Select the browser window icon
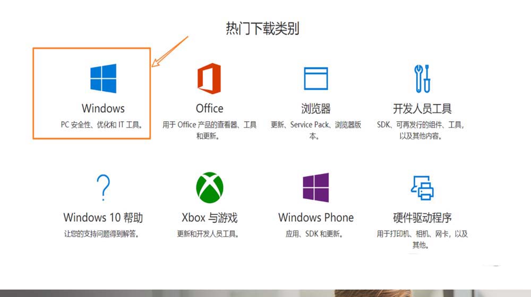The width and height of the screenshot is (531, 297). point(315,78)
